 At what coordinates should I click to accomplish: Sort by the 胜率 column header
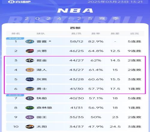click(x=96, y=34)
